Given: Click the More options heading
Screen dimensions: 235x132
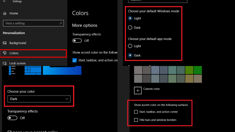Looking at the screenshot, I should pyautogui.click(x=85, y=25).
